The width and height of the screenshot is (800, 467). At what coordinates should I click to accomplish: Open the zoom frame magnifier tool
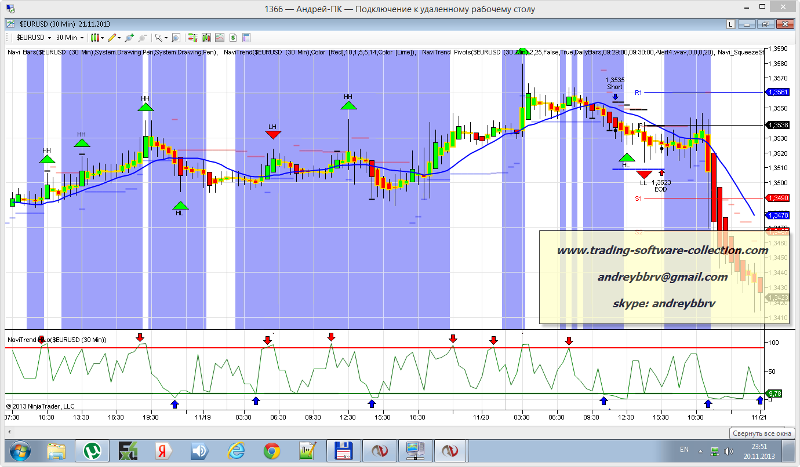176,38
